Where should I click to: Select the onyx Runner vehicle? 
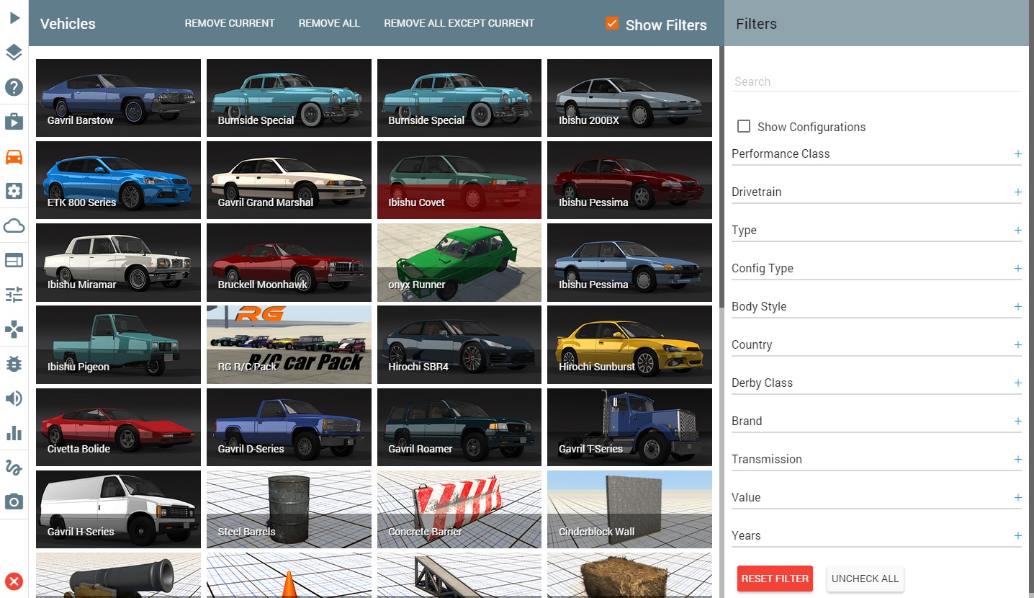[x=459, y=262]
